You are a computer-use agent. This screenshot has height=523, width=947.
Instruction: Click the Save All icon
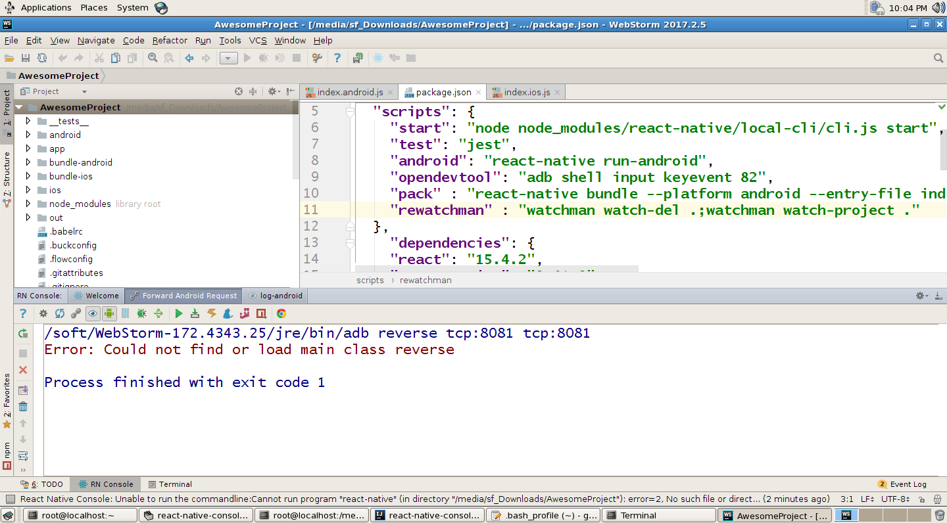click(x=26, y=58)
